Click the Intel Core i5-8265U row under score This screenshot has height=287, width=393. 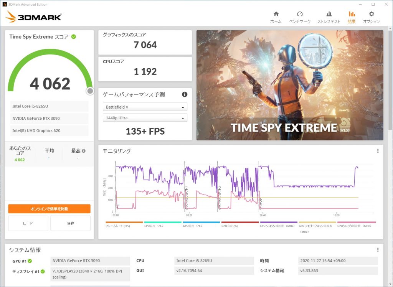tap(50, 106)
